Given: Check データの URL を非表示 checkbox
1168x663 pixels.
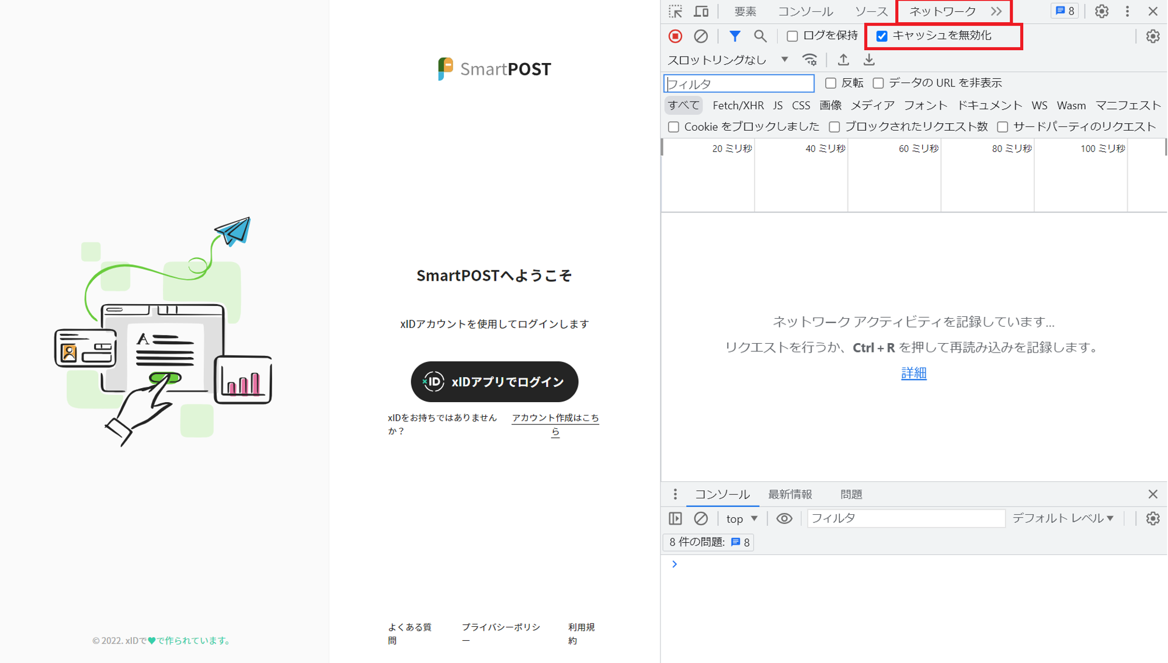Looking at the screenshot, I should point(878,83).
